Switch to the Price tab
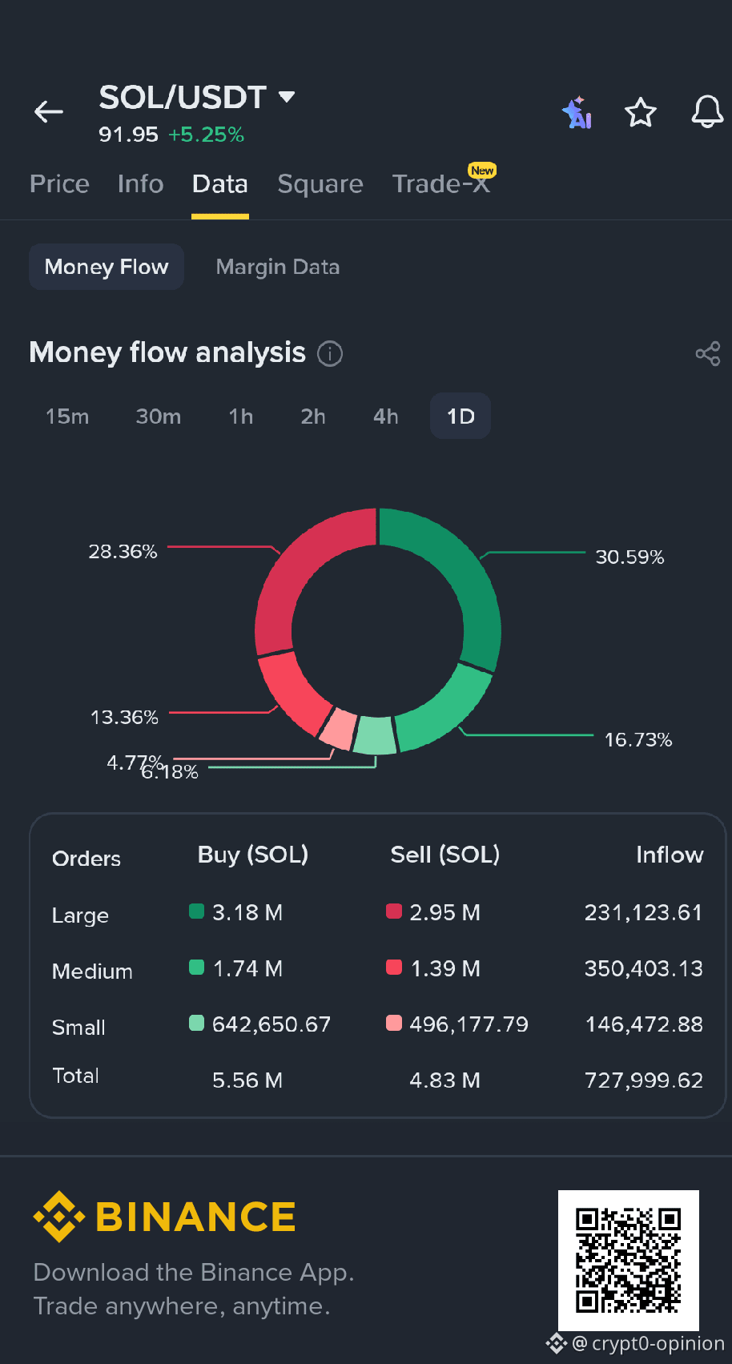The width and height of the screenshot is (732, 1364). pos(59,184)
